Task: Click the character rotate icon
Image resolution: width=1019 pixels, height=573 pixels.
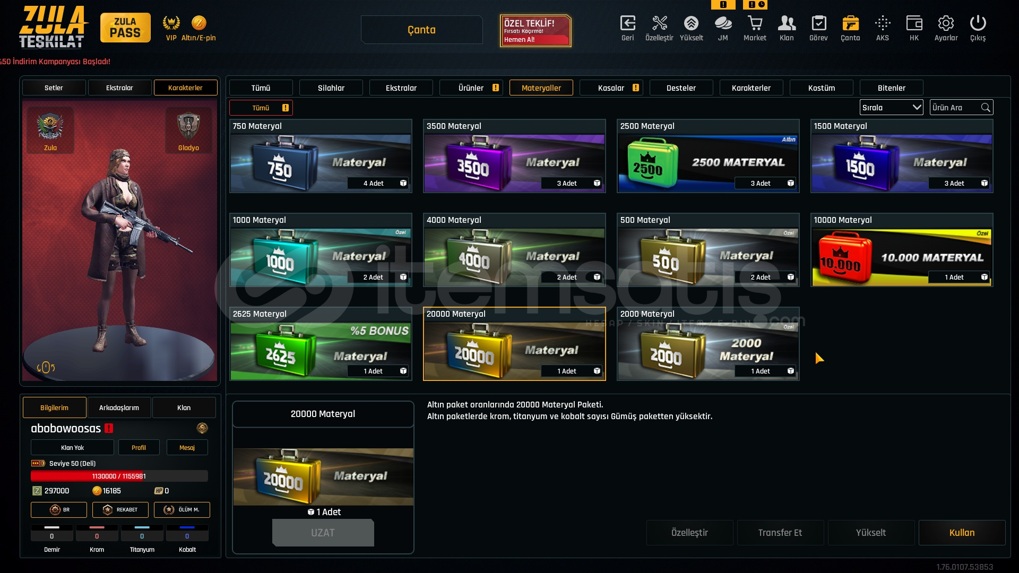Action: [x=46, y=367]
